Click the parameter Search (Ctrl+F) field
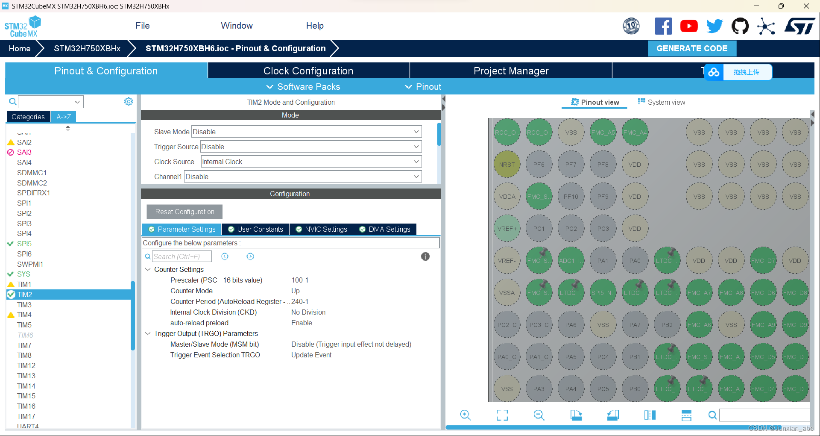 (182, 256)
